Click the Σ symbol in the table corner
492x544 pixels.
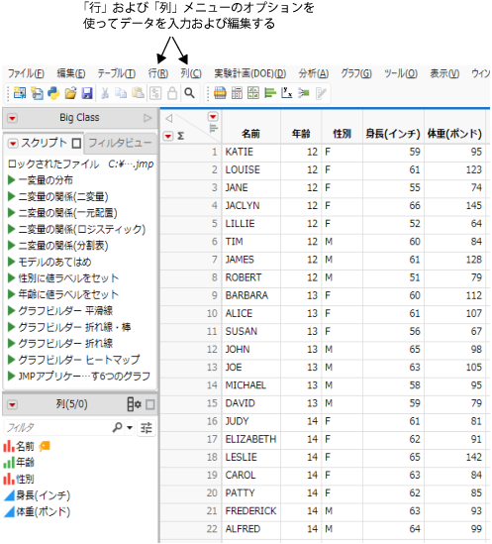pyautogui.click(x=180, y=136)
